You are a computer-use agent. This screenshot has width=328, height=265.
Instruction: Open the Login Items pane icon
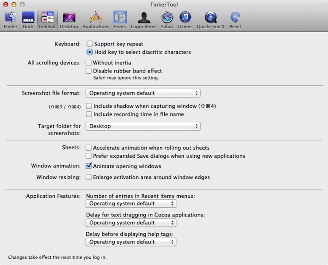click(x=143, y=18)
